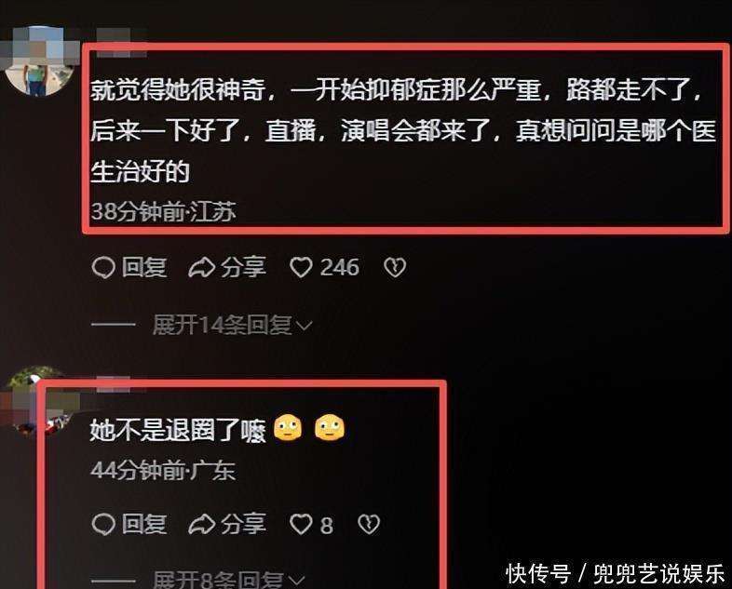
Task: Click 分享 text on first comment
Action: pos(244,268)
